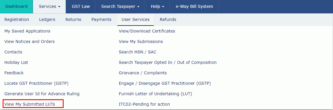Open ITC02-Pending for action
Viewport: 333px width, 110px height.
tap(144, 104)
